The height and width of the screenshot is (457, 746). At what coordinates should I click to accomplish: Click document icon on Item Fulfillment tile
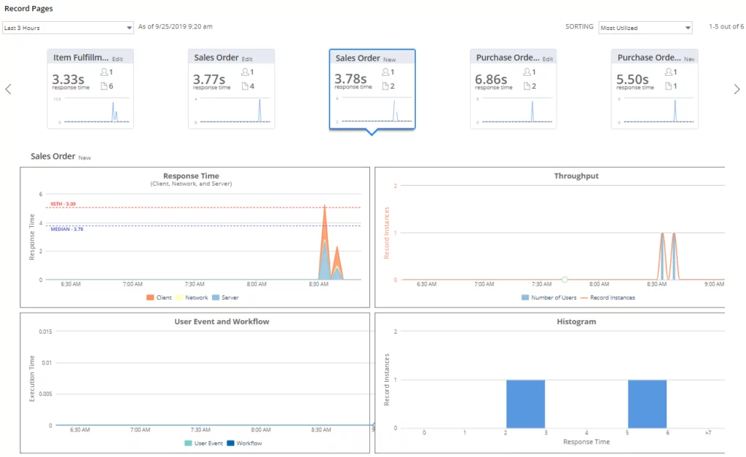click(103, 86)
